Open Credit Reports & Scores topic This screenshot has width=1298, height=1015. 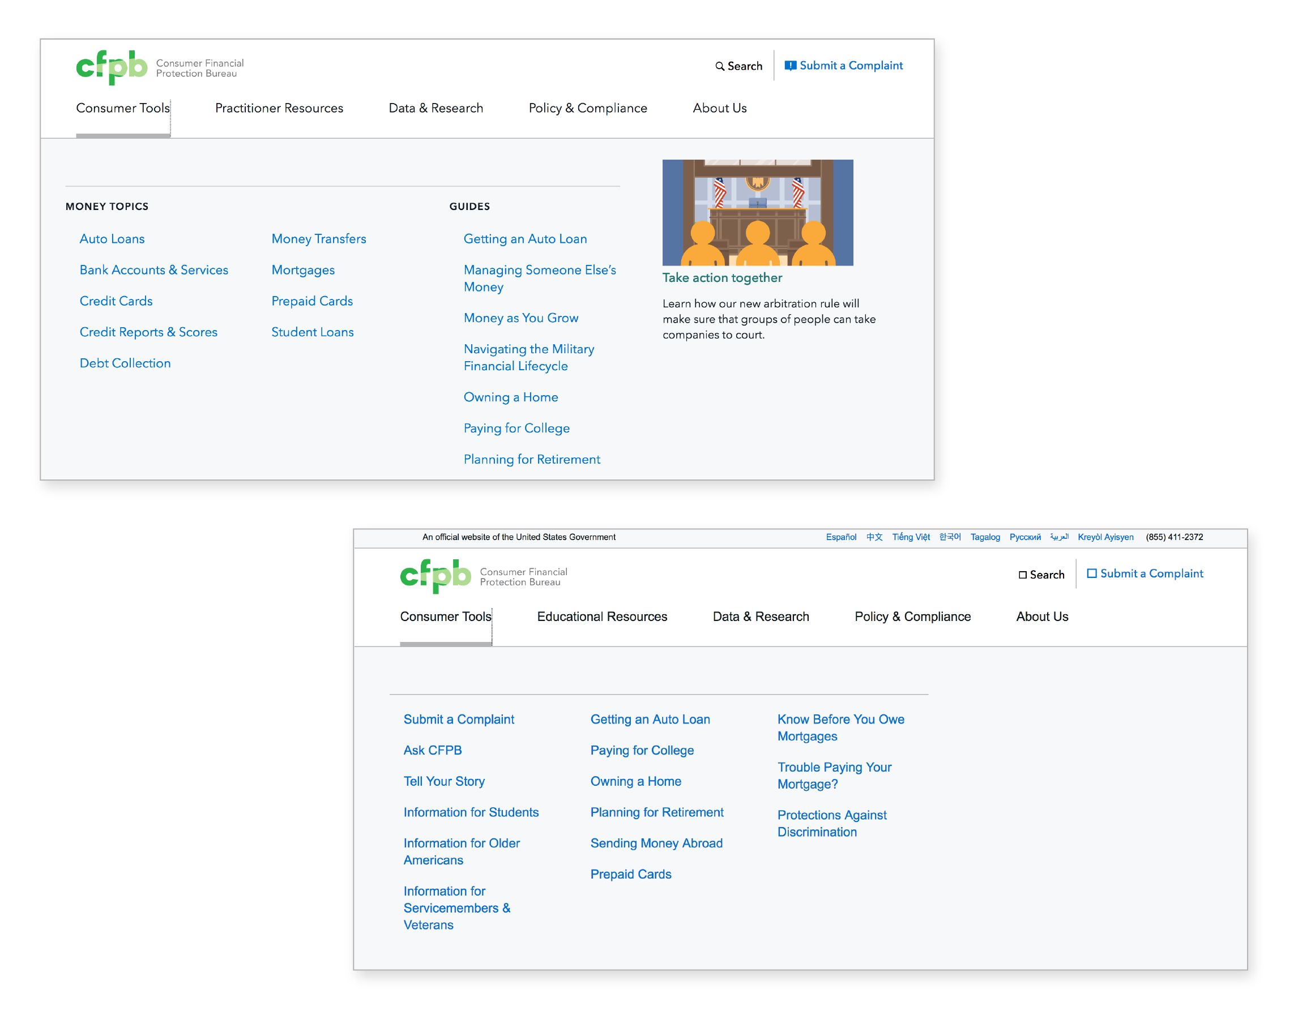(x=148, y=332)
